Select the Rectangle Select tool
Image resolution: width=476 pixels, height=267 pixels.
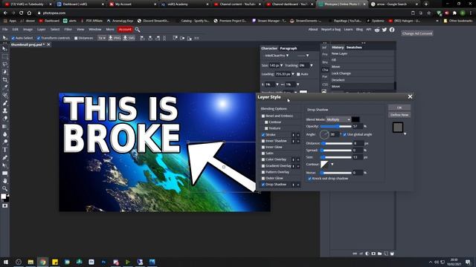pyautogui.click(x=4, y=56)
